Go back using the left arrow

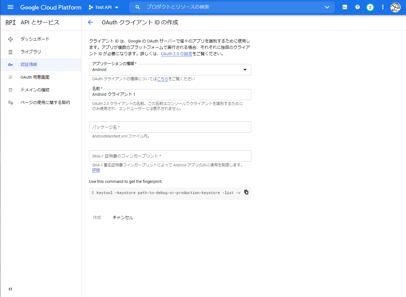coord(90,22)
